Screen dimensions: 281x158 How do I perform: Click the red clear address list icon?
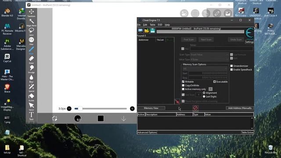coord(195,108)
